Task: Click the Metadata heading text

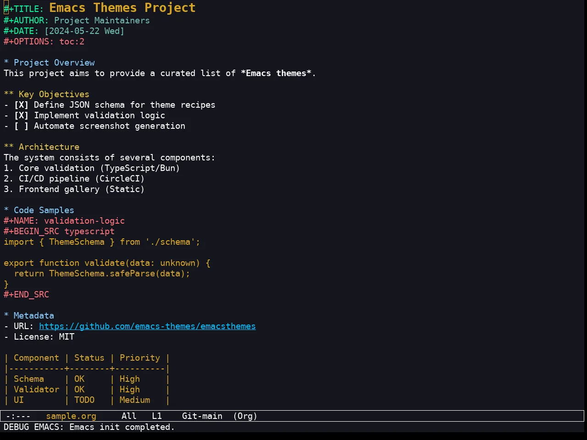Action: [34, 316]
